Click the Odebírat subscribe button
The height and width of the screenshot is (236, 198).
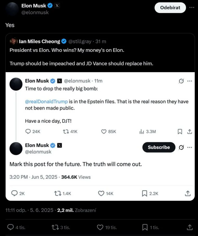[x=170, y=8]
